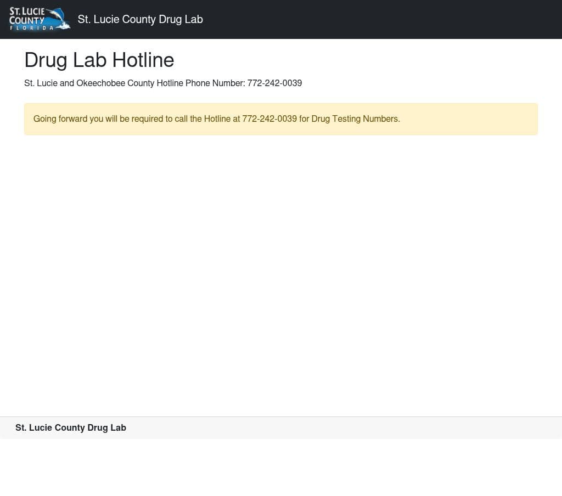The image size is (562, 496).
Task: Click the Drug Lab Hotline page heading
Action: [x=99, y=60]
